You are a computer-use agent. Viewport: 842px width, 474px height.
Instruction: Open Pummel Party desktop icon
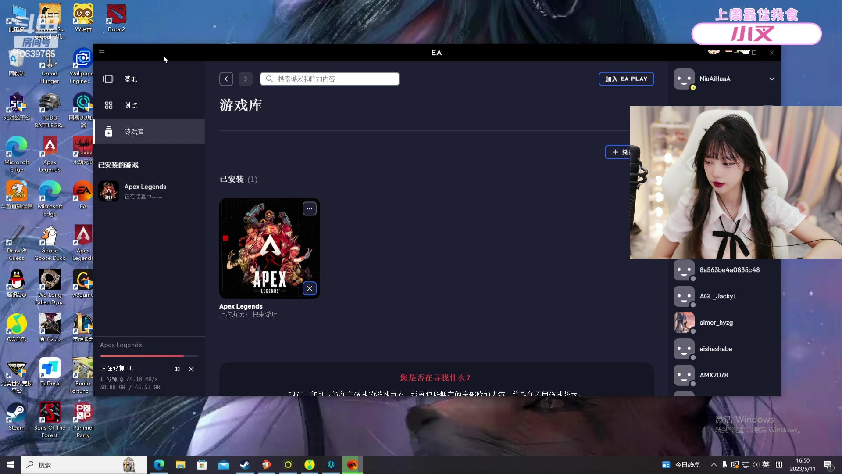[x=83, y=420]
